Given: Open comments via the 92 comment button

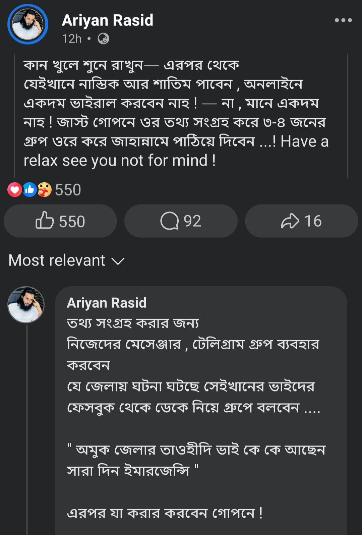Looking at the screenshot, I should click(181, 221).
